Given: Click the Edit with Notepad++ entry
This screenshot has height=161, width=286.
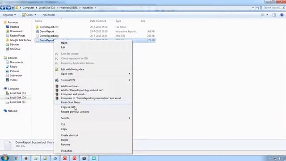Looking at the screenshot, I should (72, 69).
